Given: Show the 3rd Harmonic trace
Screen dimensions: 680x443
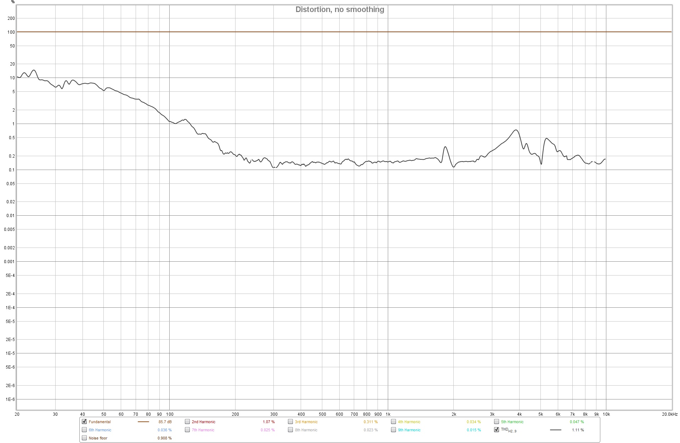Looking at the screenshot, I should click(290, 421).
